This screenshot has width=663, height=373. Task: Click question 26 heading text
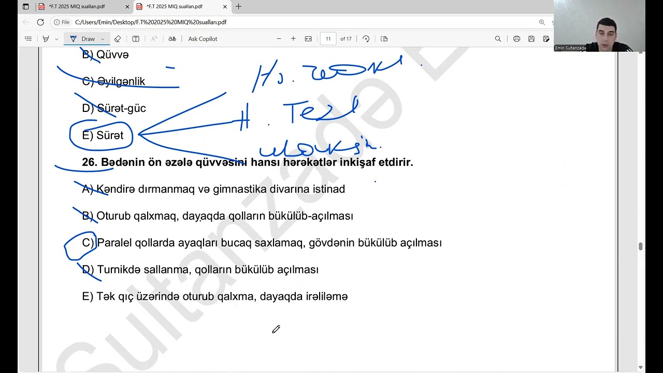click(x=248, y=162)
